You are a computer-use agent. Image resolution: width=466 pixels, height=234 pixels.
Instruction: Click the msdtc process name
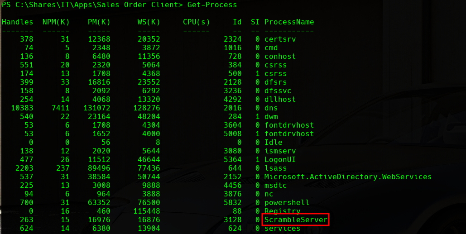pyautogui.click(x=275, y=186)
